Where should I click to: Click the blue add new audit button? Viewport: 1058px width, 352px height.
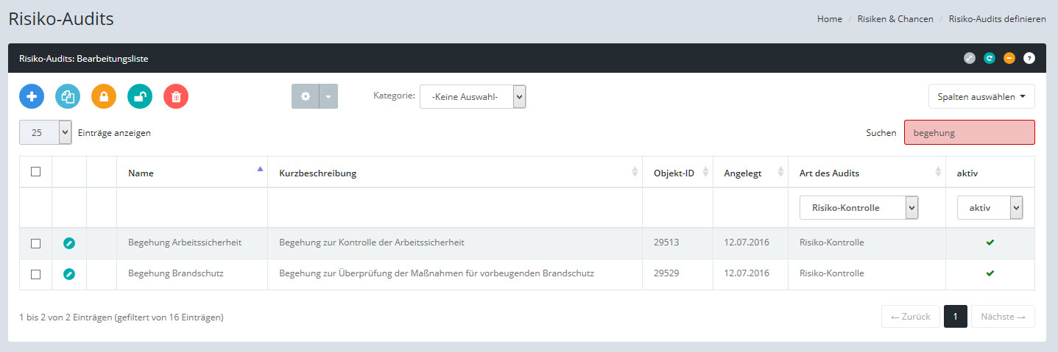(32, 96)
